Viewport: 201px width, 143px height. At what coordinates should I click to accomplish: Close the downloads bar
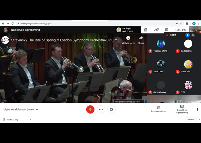click(199, 120)
